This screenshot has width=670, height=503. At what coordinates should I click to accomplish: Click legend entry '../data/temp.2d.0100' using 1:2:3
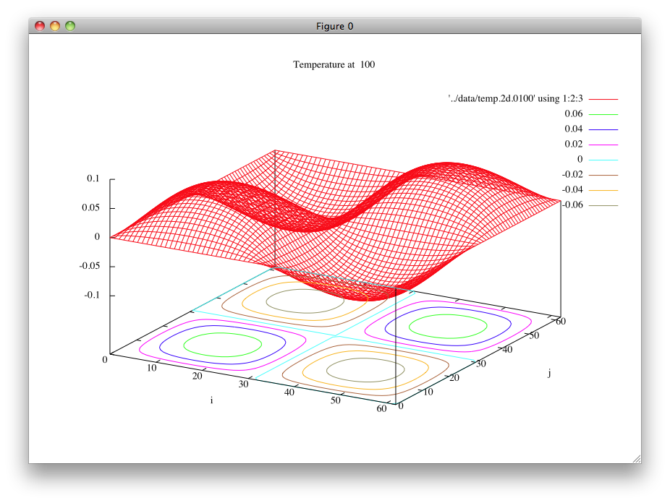click(515, 98)
